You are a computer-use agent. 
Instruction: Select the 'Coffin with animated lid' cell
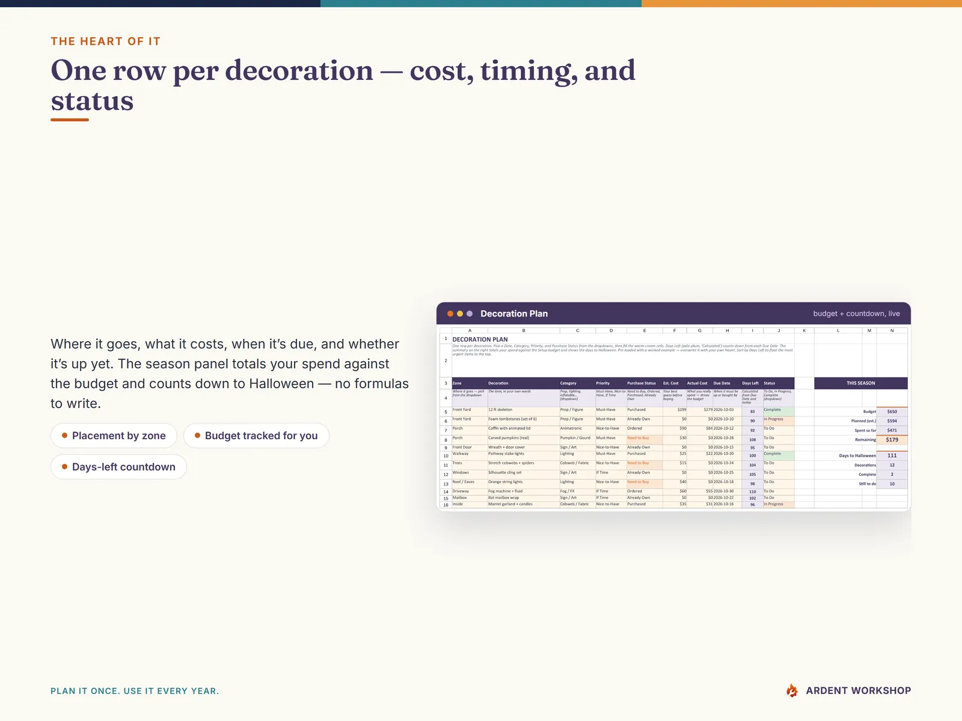coord(523,430)
